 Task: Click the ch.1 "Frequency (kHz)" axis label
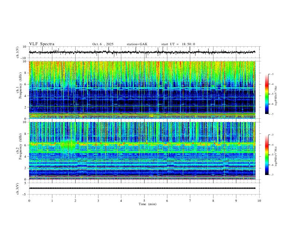pyautogui.click(x=21, y=85)
